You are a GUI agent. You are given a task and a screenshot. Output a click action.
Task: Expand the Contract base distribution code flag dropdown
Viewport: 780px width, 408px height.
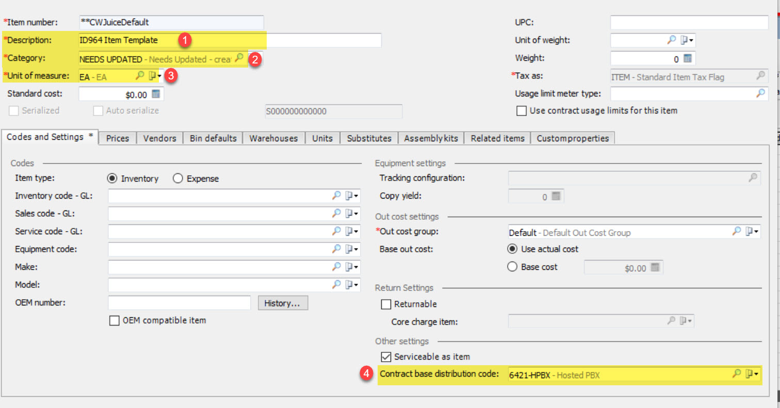753,374
